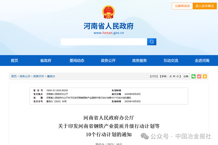Expand the 互动交流 navigation menu
This screenshot has width=218, height=145.
171,61
